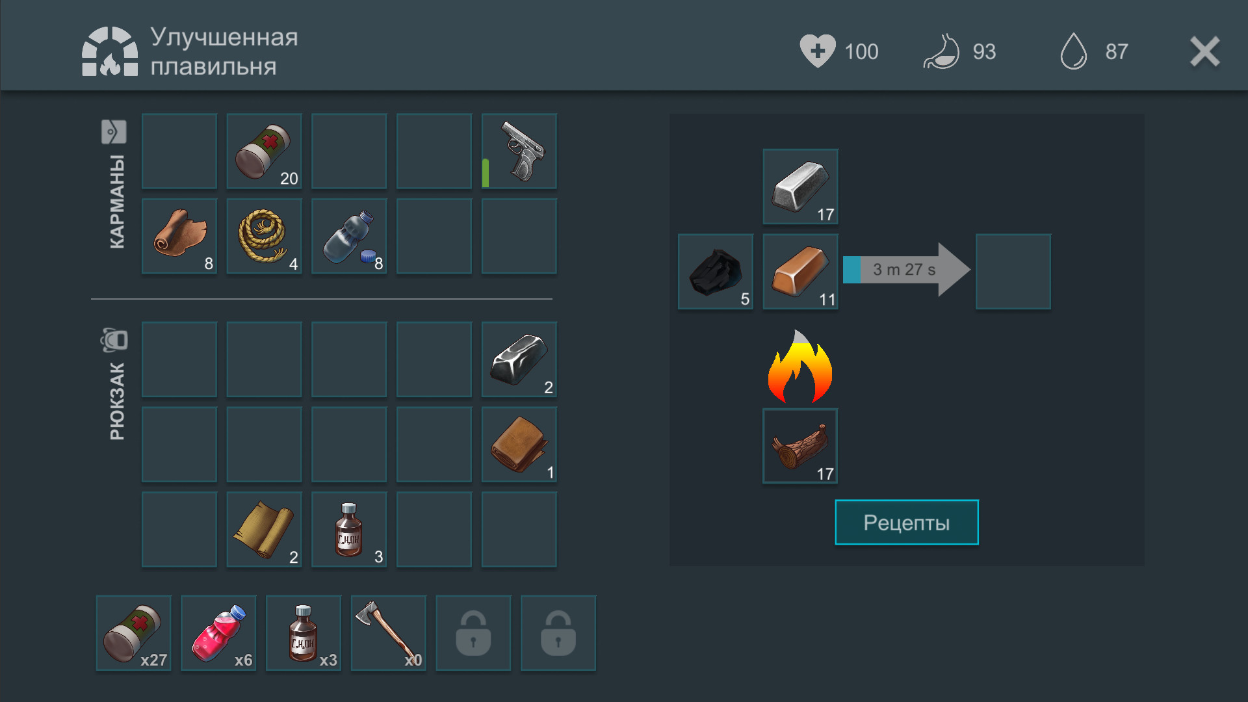Use the red drink quick slot x6
This screenshot has height=702, width=1248.
click(218, 633)
